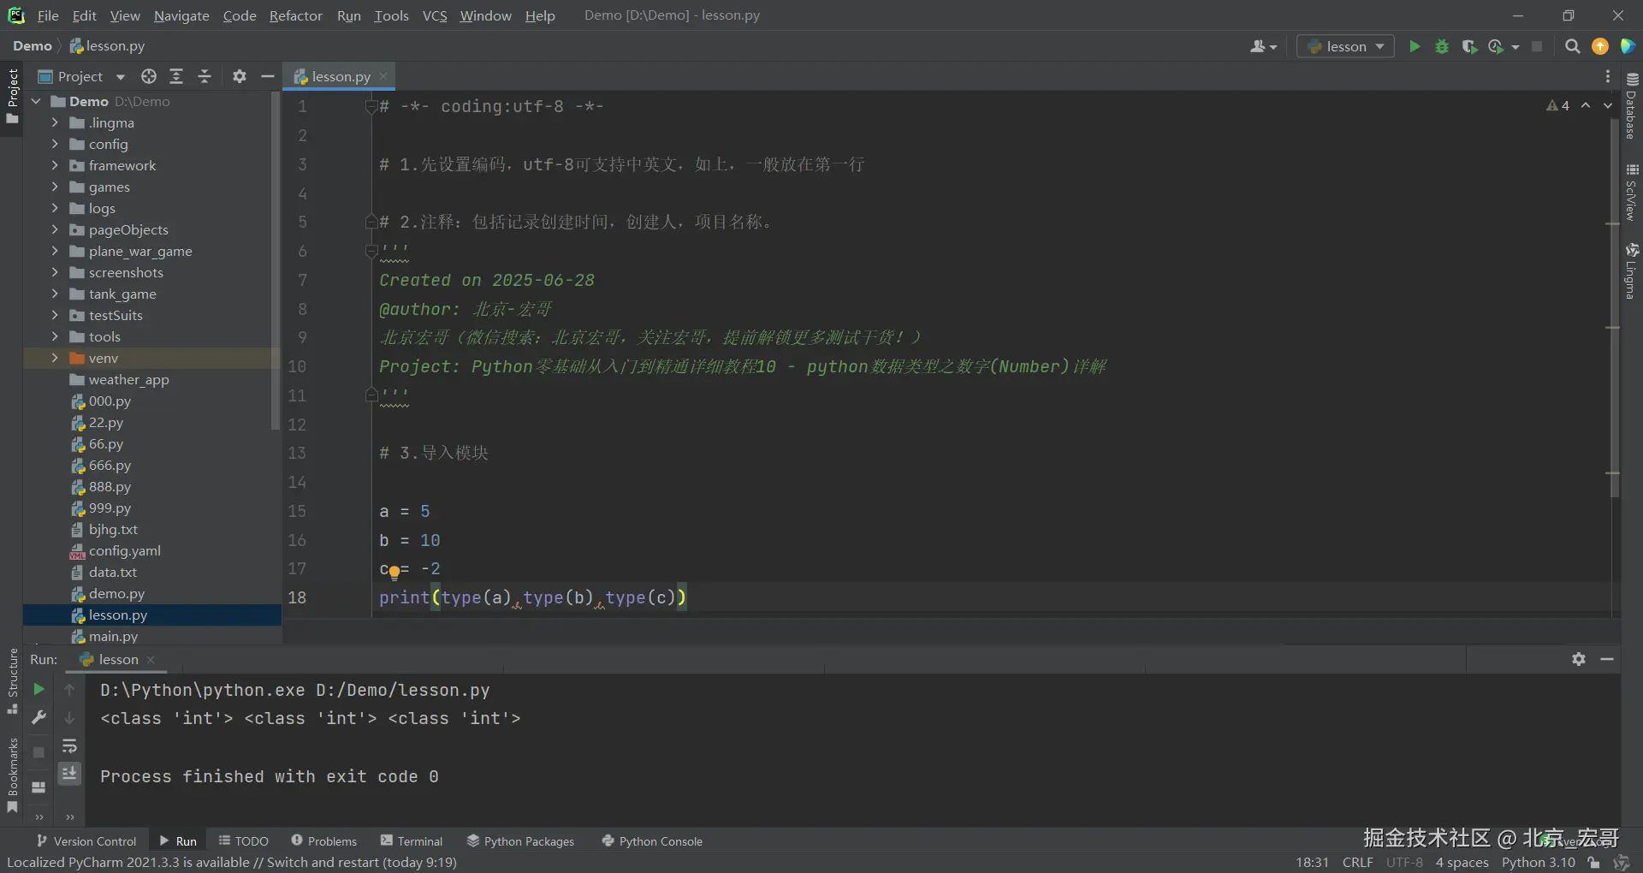Screen dimensions: 1643x873
Task: Open the Lingma side panel
Action: 1632,271
